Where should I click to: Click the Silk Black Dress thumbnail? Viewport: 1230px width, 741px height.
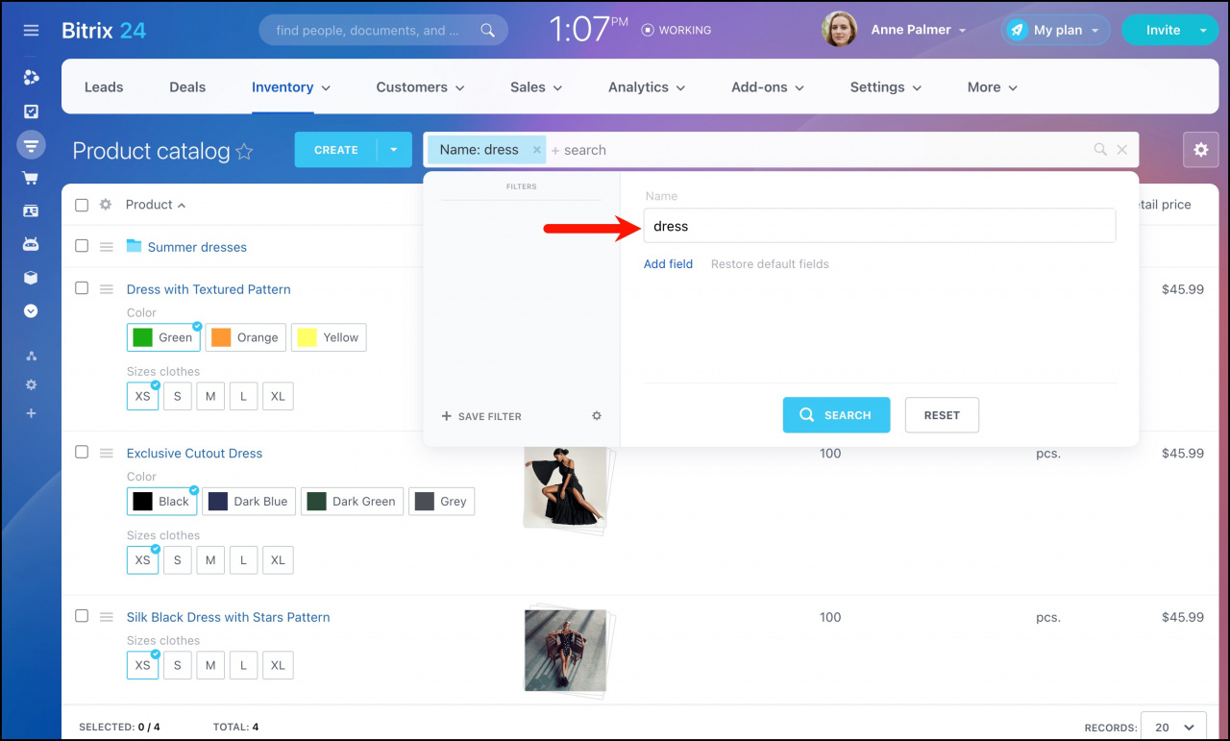click(x=567, y=650)
